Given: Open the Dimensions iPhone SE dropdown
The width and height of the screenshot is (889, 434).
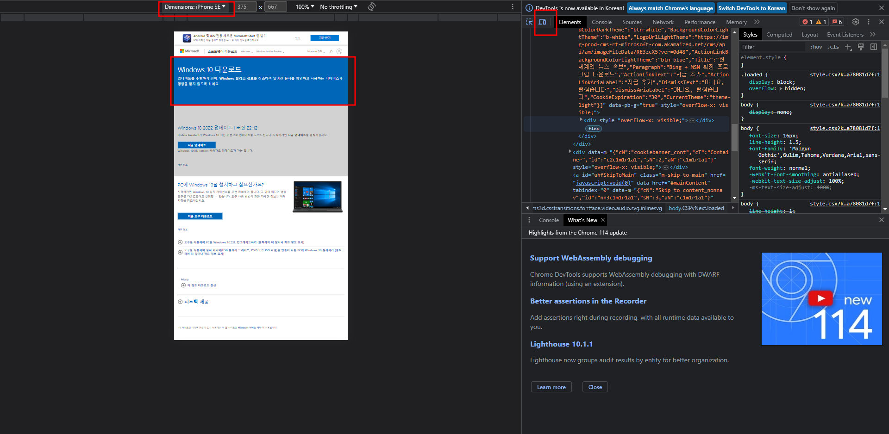Looking at the screenshot, I should pos(195,7).
